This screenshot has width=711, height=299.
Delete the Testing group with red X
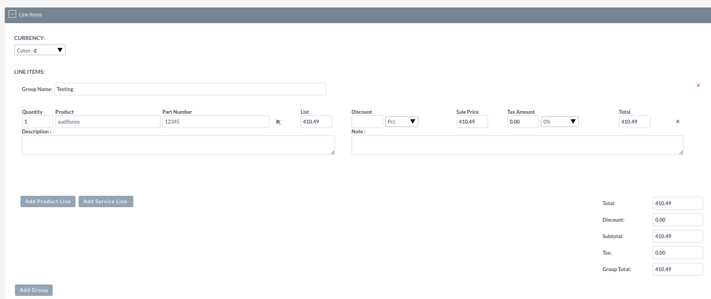(698, 86)
